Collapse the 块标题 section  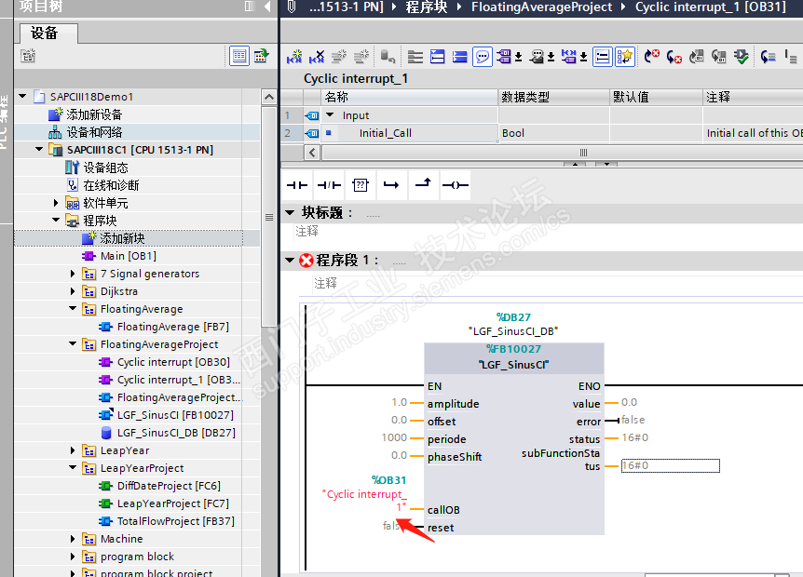point(290,212)
